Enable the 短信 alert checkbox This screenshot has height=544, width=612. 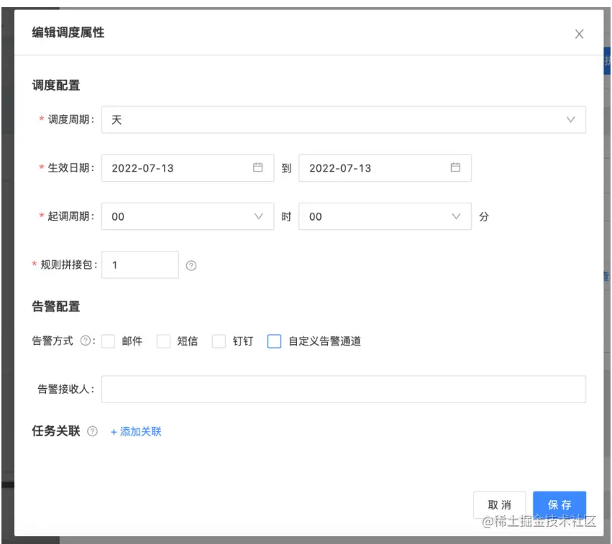(x=164, y=341)
